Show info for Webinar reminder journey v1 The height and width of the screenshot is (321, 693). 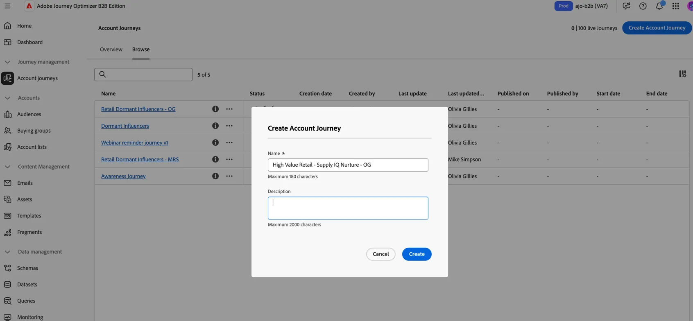(215, 142)
